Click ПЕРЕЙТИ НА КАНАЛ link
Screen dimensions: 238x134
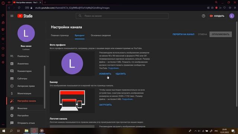click(183, 34)
